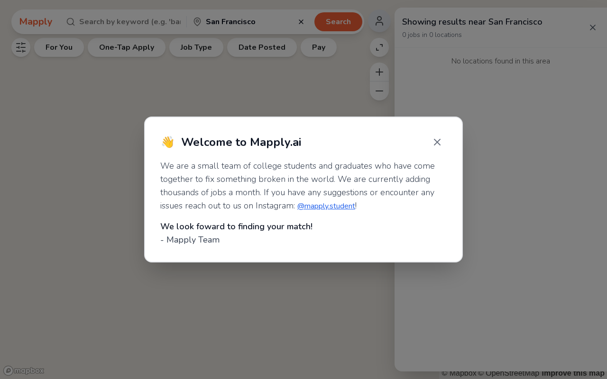The image size is (607, 379).
Task: Click the Mapbox logo
Action: coord(24,370)
